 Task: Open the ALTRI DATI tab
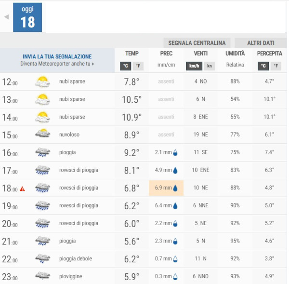coord(261,42)
